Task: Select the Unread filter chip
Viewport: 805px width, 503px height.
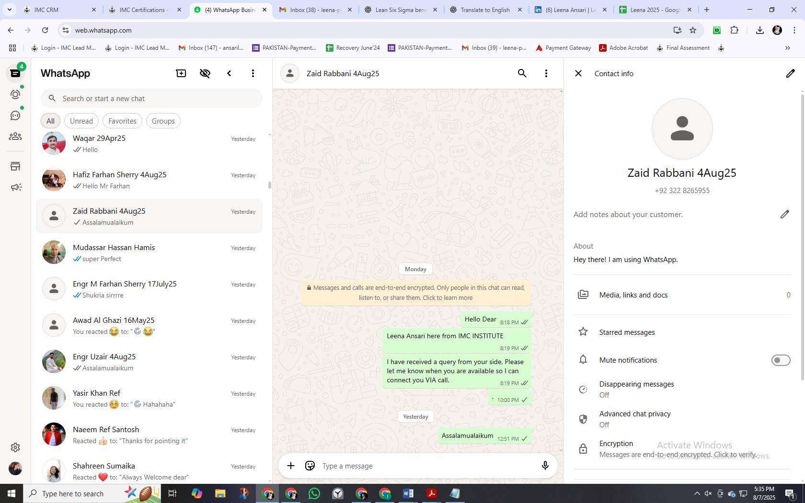Action: pyautogui.click(x=81, y=121)
